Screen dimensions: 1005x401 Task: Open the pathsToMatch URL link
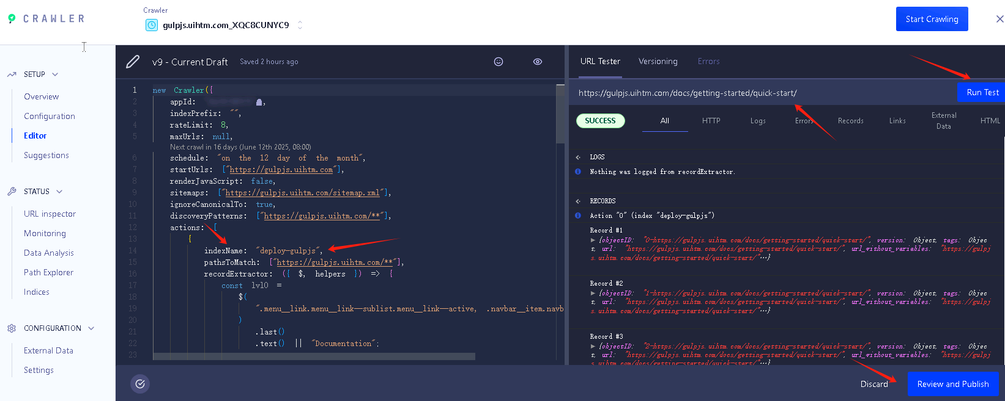point(335,262)
